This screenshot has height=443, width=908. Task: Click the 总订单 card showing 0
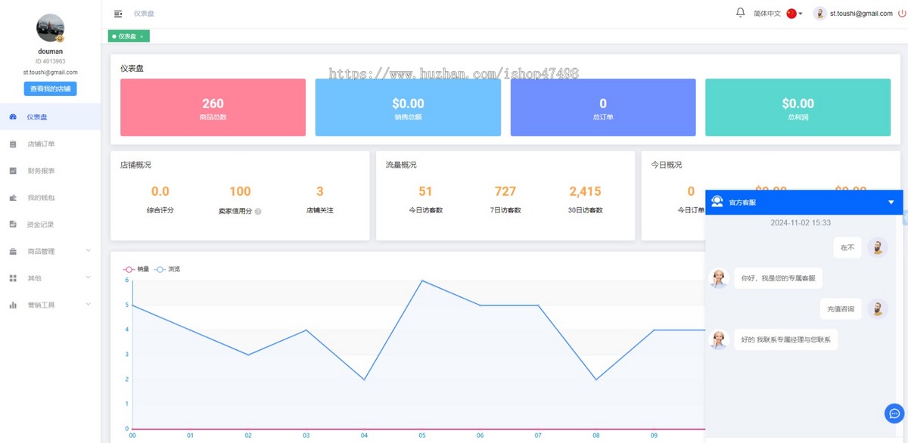pos(603,107)
